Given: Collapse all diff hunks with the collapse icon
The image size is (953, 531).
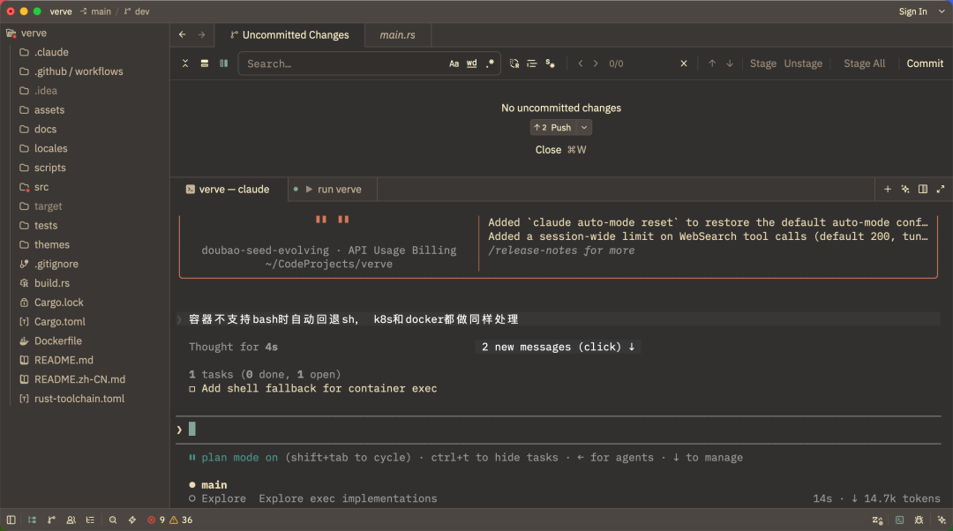Looking at the screenshot, I should (x=185, y=64).
